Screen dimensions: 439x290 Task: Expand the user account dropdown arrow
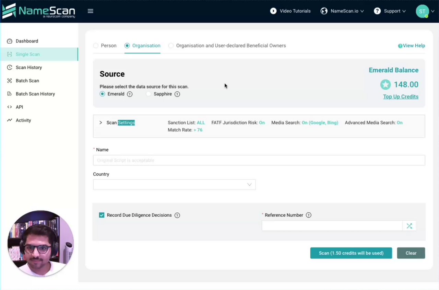pos(432,11)
